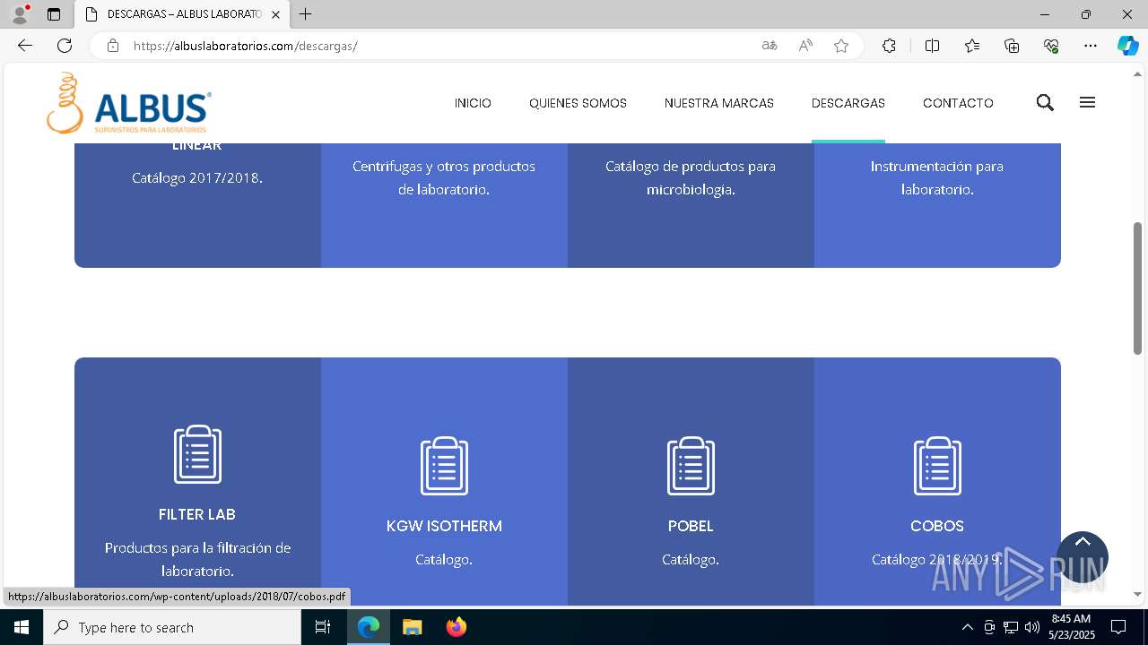The image size is (1148, 645).
Task: Click the COBOS heading link
Action: (937, 526)
